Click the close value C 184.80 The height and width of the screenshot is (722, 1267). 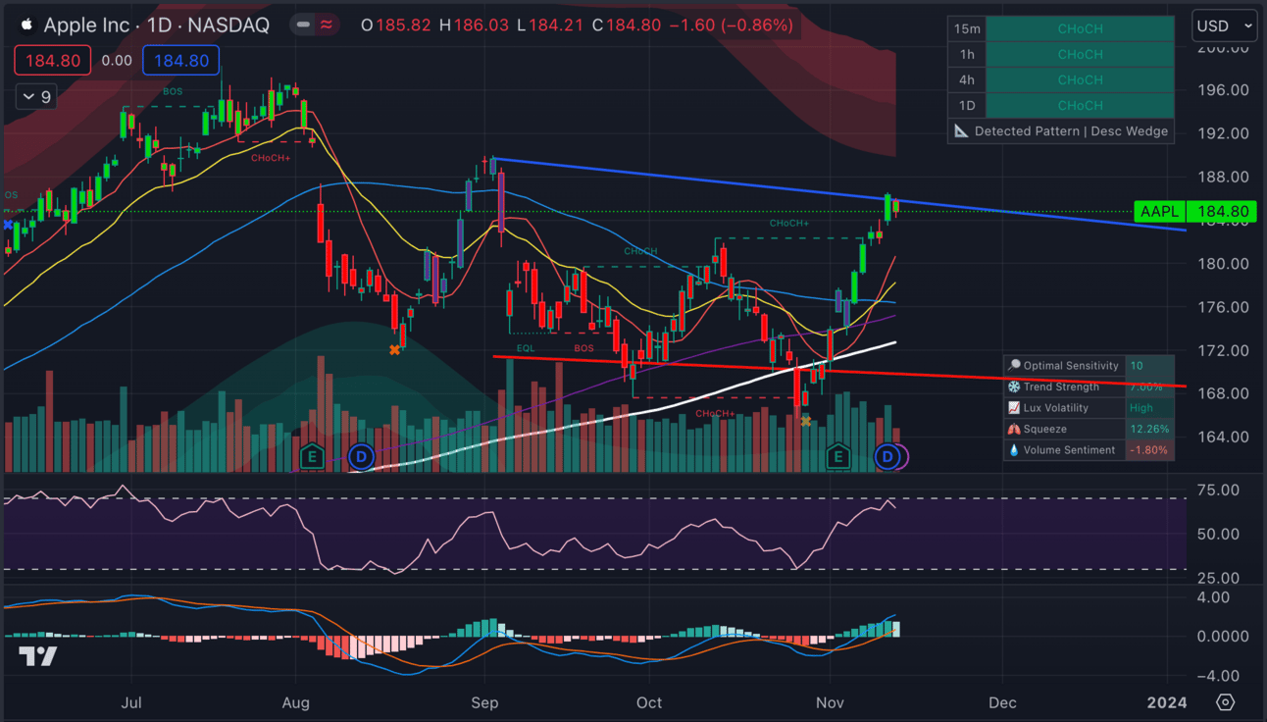pyautogui.click(x=627, y=26)
